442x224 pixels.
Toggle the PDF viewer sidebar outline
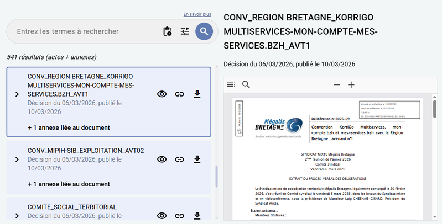231,85
